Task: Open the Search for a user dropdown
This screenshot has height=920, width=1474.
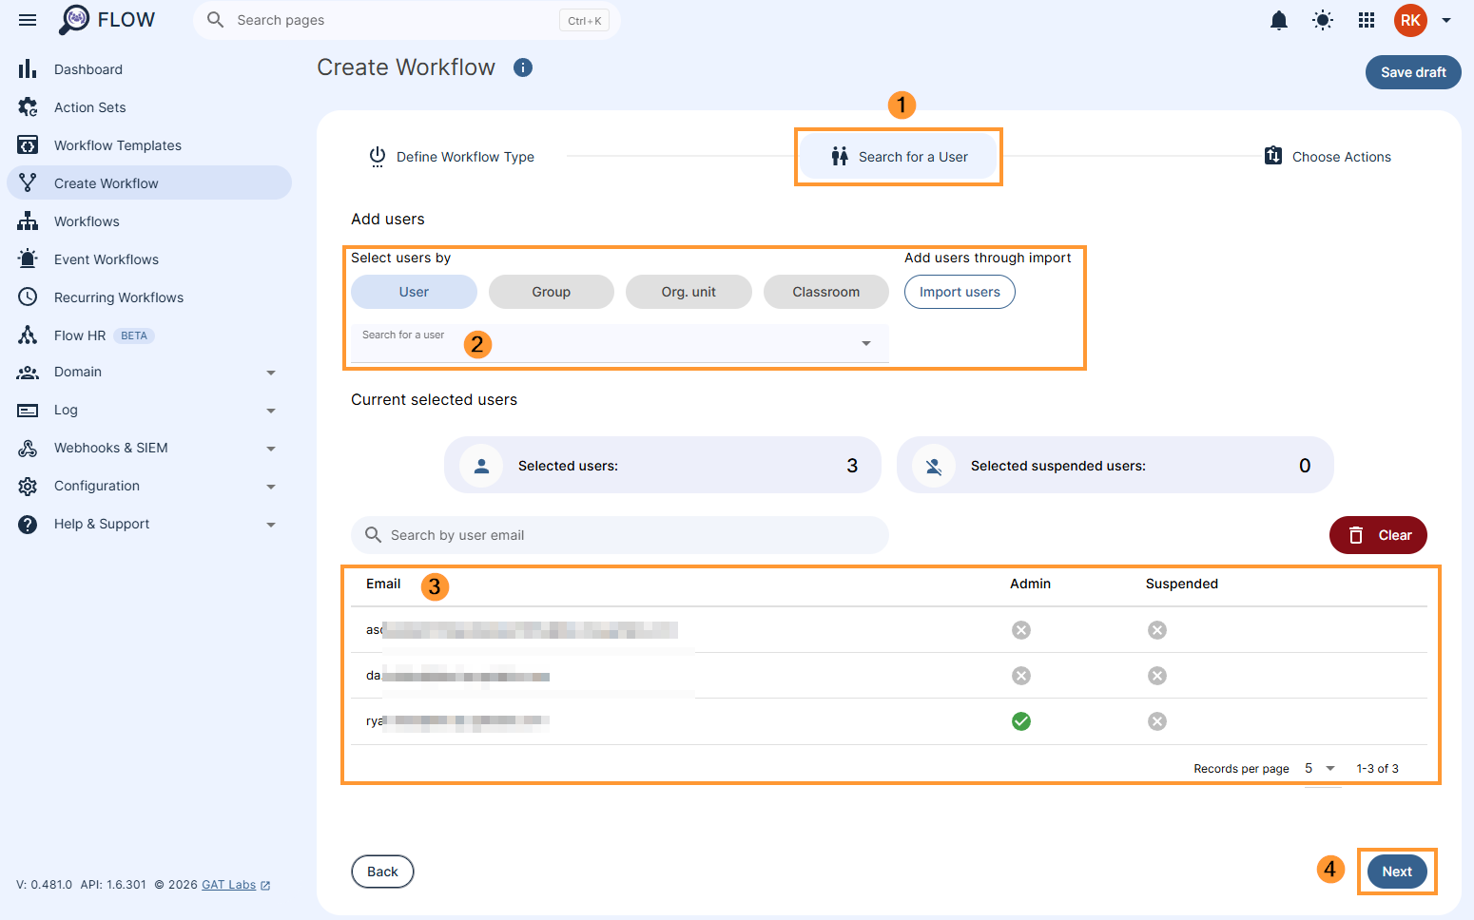Action: [620, 343]
